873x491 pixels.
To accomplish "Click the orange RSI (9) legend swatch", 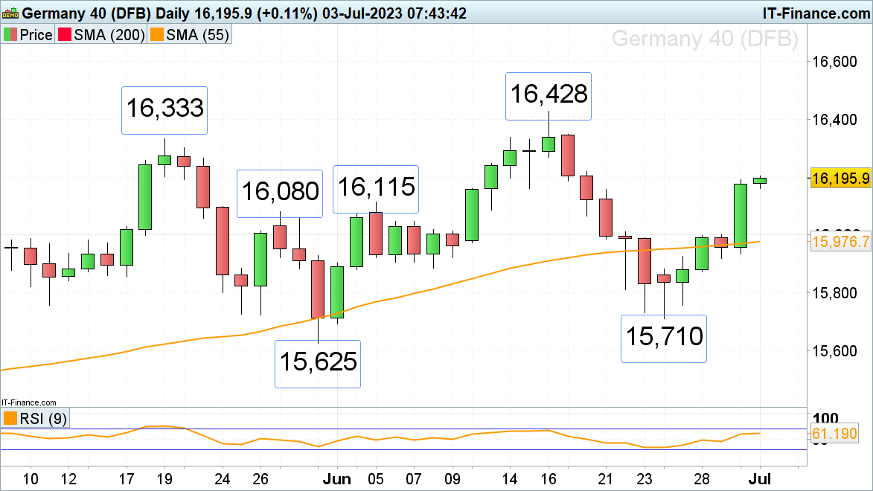I will tap(10, 418).
